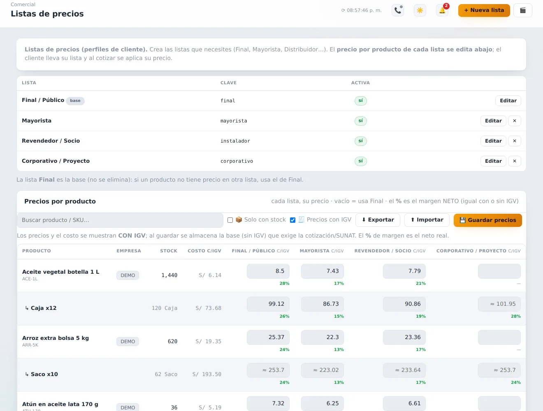Edit Final price 8.5 for Aceite vegetal
The width and height of the screenshot is (543, 411).
(268, 271)
